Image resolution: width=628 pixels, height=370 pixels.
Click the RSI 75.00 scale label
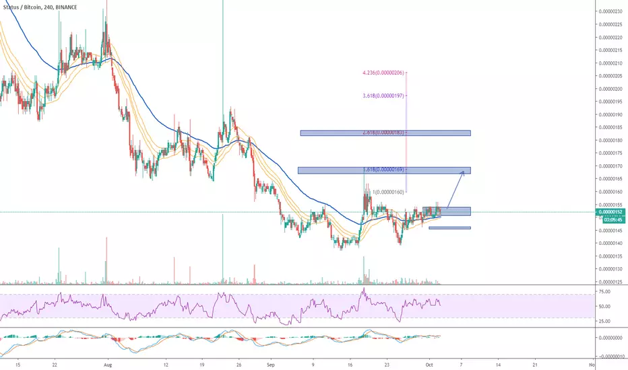pyautogui.click(x=605, y=291)
